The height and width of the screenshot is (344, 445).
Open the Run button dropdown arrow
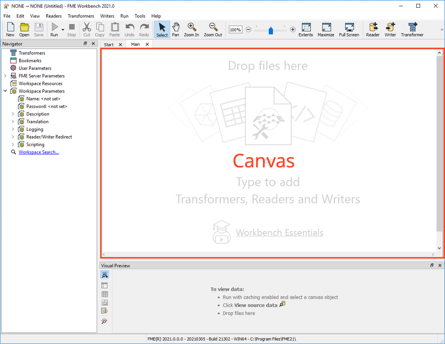coord(63,29)
